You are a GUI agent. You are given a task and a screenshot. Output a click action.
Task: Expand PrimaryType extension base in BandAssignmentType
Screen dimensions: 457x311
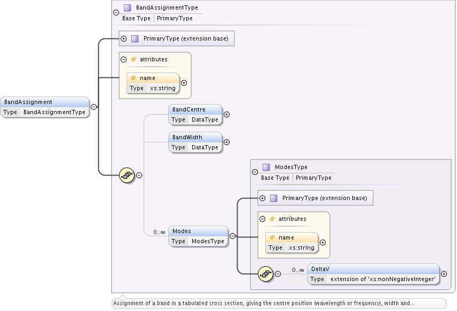click(x=123, y=39)
